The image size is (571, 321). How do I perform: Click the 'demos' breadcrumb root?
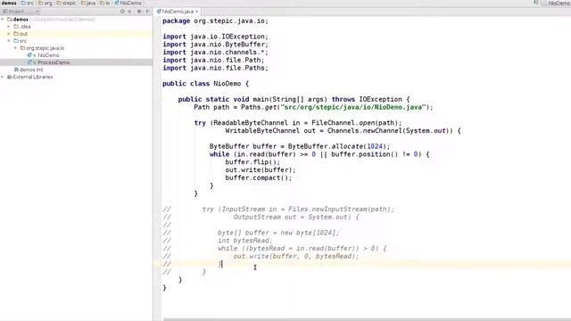9,3
